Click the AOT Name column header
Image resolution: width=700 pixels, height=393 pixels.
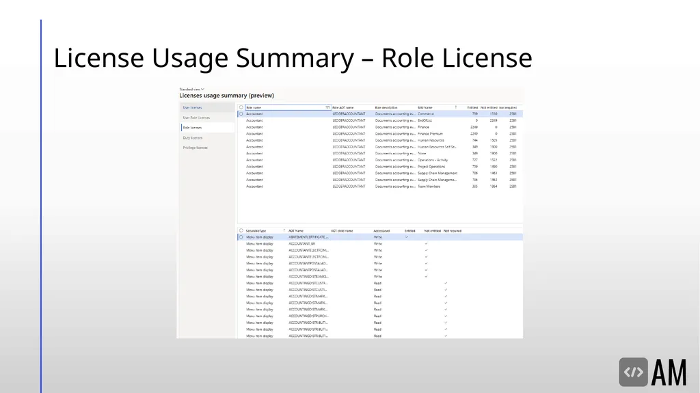point(296,231)
